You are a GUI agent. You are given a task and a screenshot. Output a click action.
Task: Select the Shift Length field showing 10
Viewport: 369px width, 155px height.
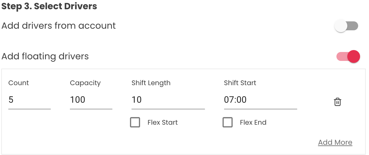tap(168, 100)
